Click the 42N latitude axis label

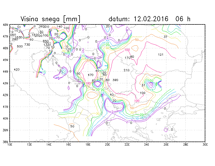(5, 95)
